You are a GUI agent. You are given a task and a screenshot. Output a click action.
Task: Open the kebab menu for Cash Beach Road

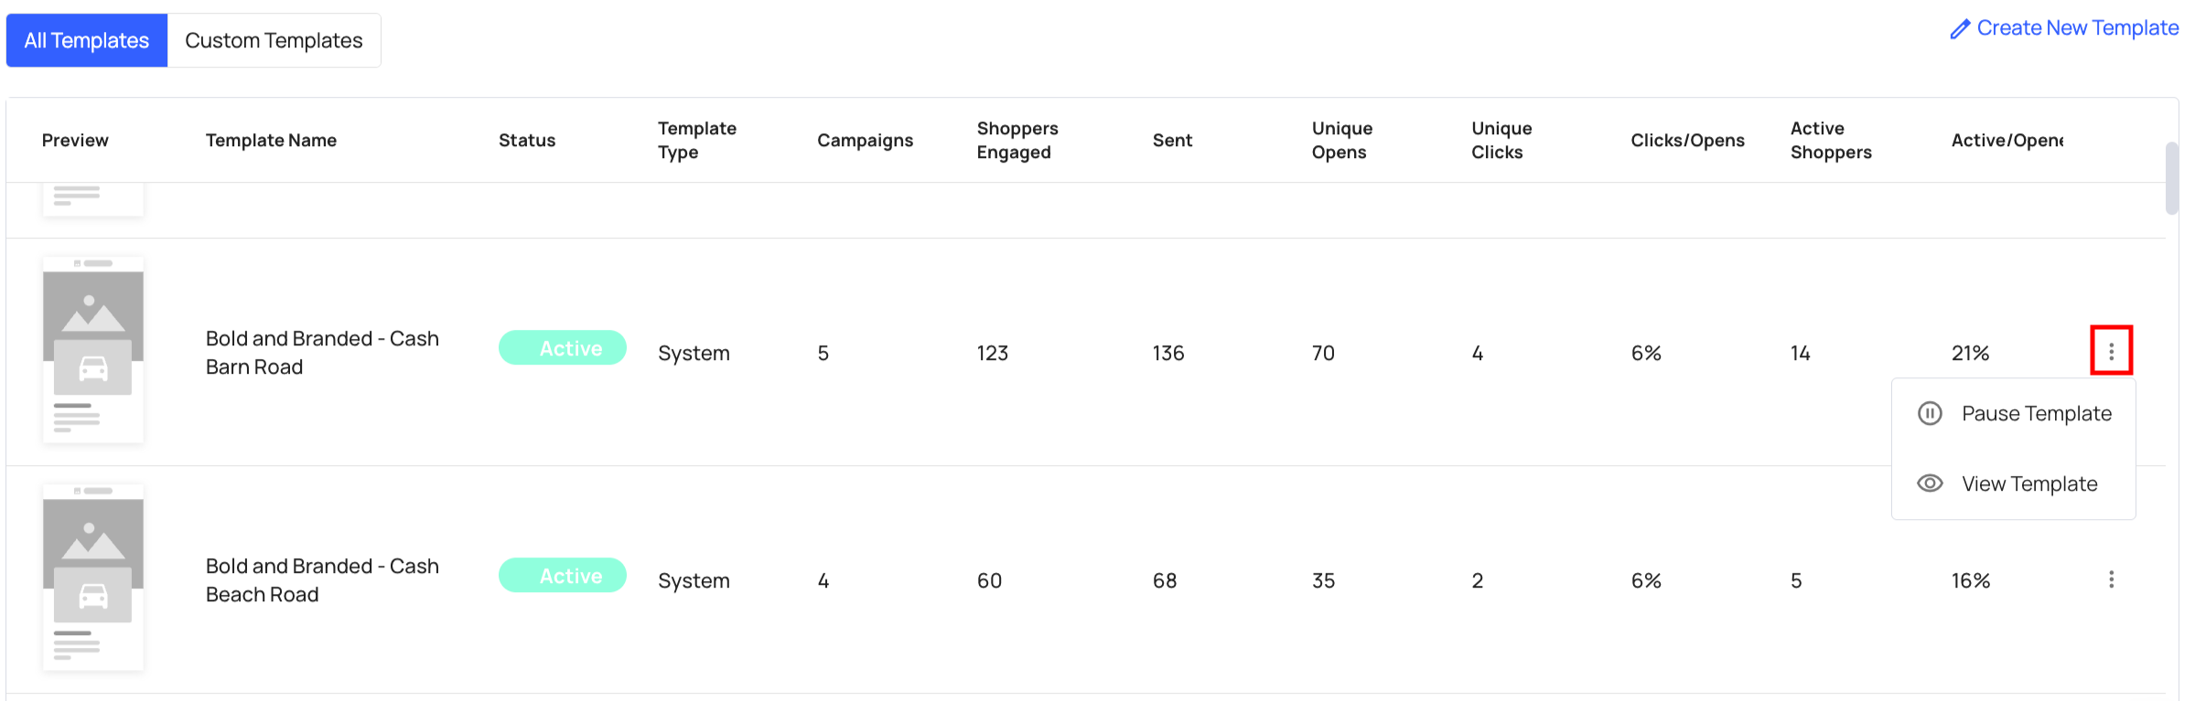click(2111, 579)
